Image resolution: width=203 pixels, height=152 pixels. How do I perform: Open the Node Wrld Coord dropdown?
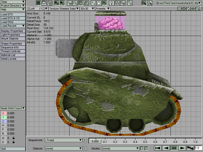pyautogui.click(x=13, y=108)
